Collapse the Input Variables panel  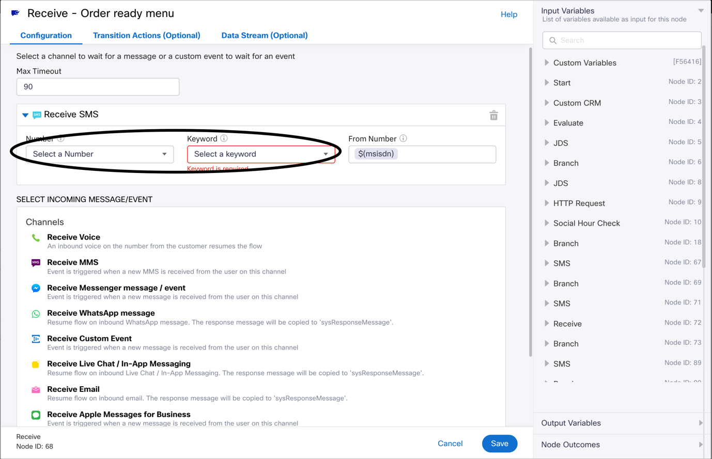point(701,11)
